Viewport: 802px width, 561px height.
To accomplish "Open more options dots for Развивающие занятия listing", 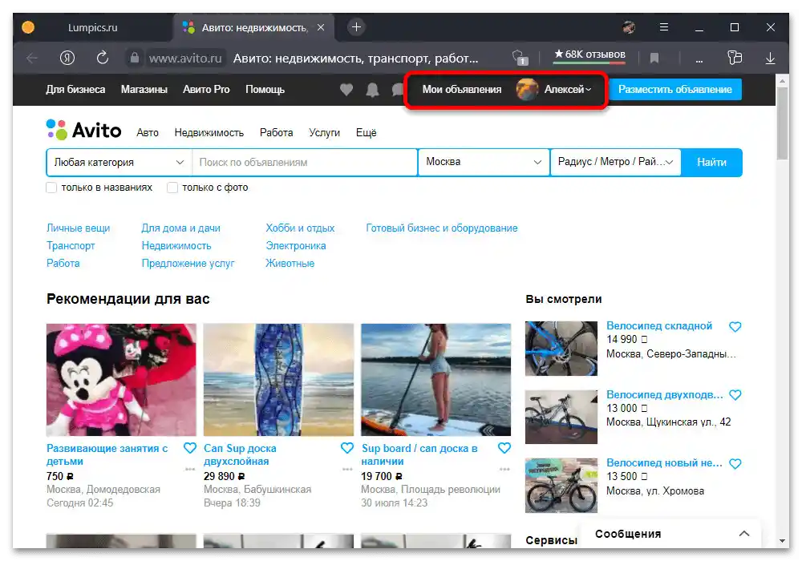I will pos(190,469).
